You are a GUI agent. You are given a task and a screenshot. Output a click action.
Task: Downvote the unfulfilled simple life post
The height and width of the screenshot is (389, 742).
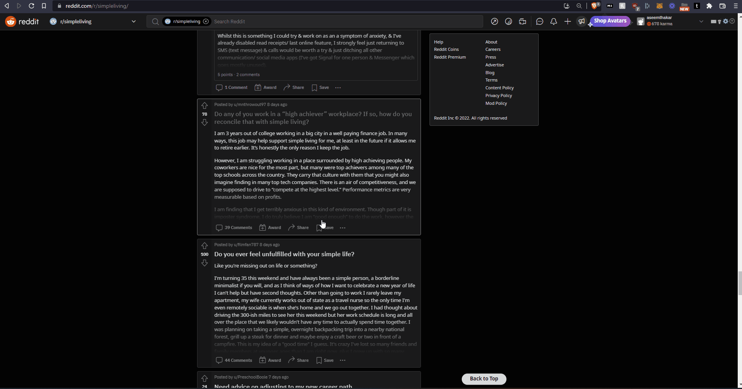pos(204,263)
